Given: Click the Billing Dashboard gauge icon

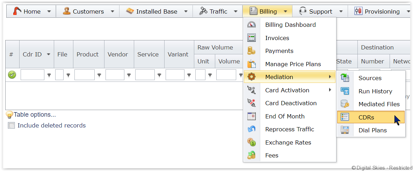Looking at the screenshot, I should point(251,25).
